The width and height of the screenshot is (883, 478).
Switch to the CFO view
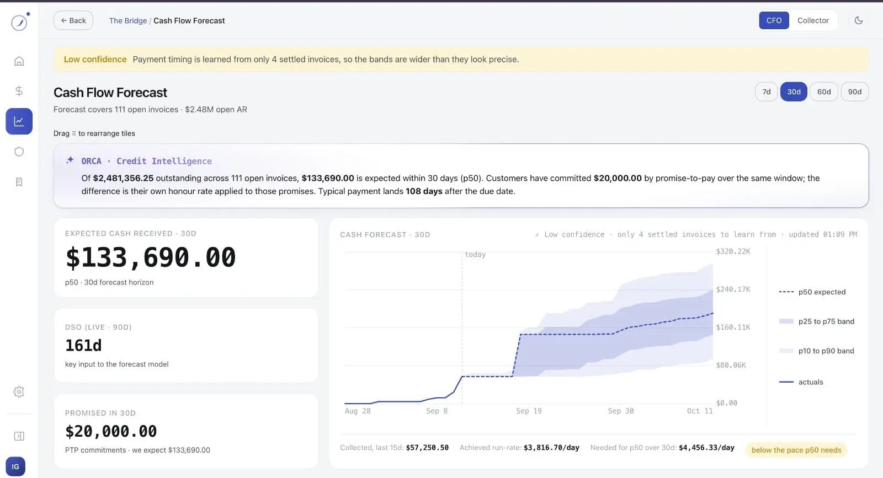[774, 20]
